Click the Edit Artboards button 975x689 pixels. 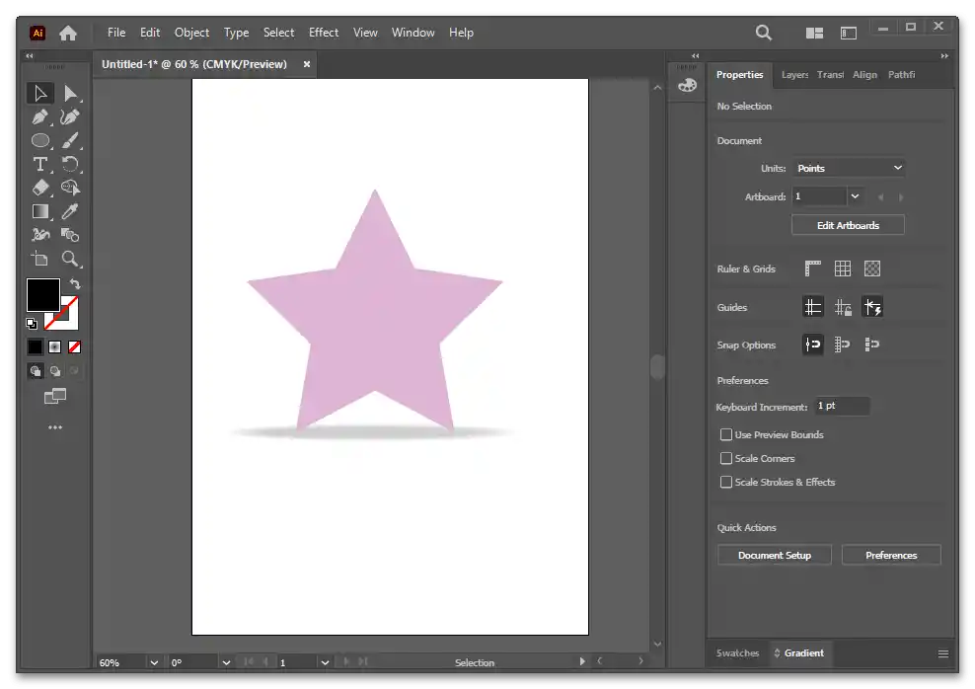click(x=848, y=225)
